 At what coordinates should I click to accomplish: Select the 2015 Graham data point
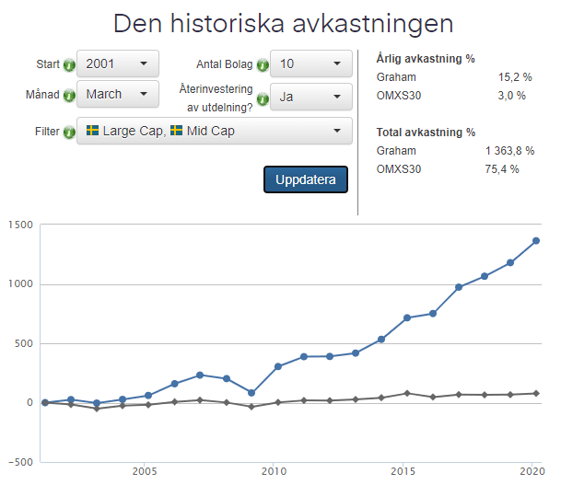click(x=407, y=318)
